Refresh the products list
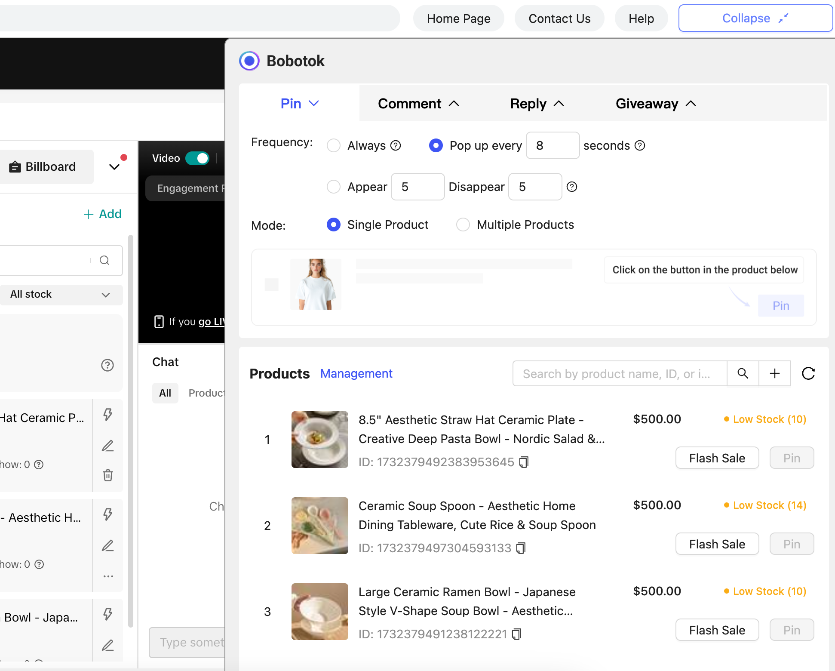835x671 pixels. 808,373
